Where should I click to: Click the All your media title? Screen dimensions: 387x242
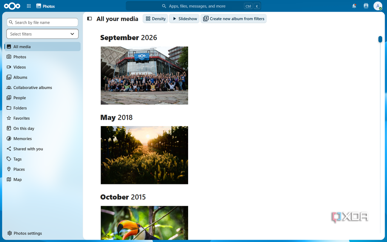[117, 19]
